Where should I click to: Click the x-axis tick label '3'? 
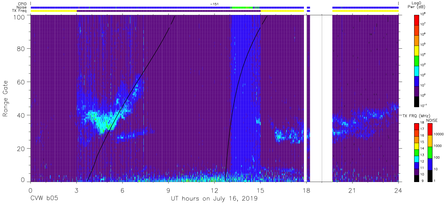[77, 190]
